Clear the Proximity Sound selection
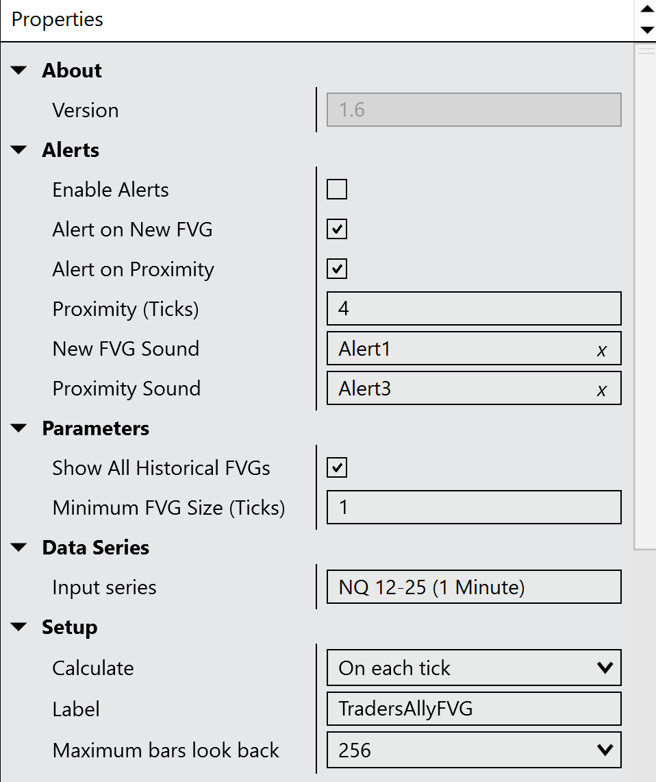This screenshot has height=782, width=656. click(x=601, y=390)
